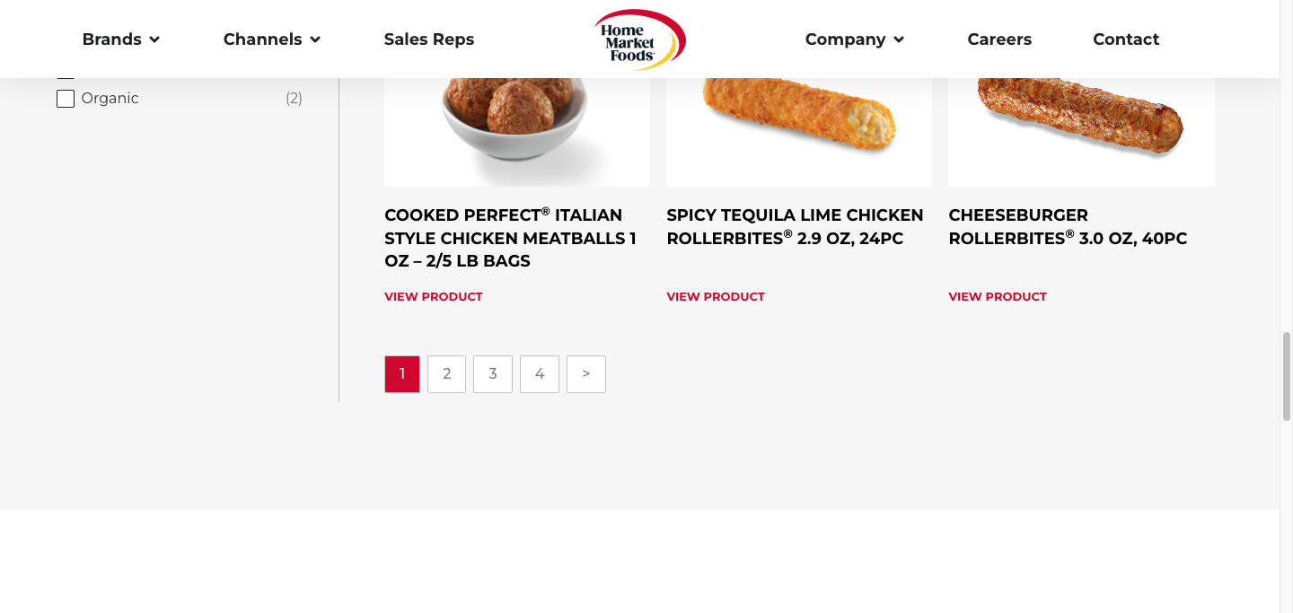Go to Sales Reps page
Image resolution: width=1293 pixels, height=613 pixels.
click(x=428, y=39)
